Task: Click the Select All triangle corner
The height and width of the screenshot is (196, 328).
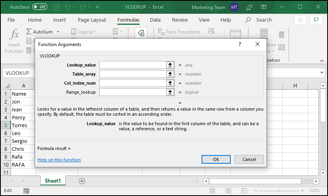Action: 7,86
